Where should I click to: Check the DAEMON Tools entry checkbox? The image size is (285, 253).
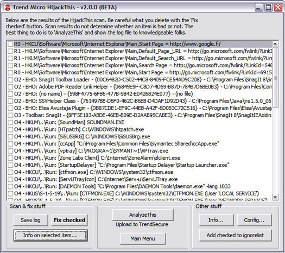click(x=10, y=186)
